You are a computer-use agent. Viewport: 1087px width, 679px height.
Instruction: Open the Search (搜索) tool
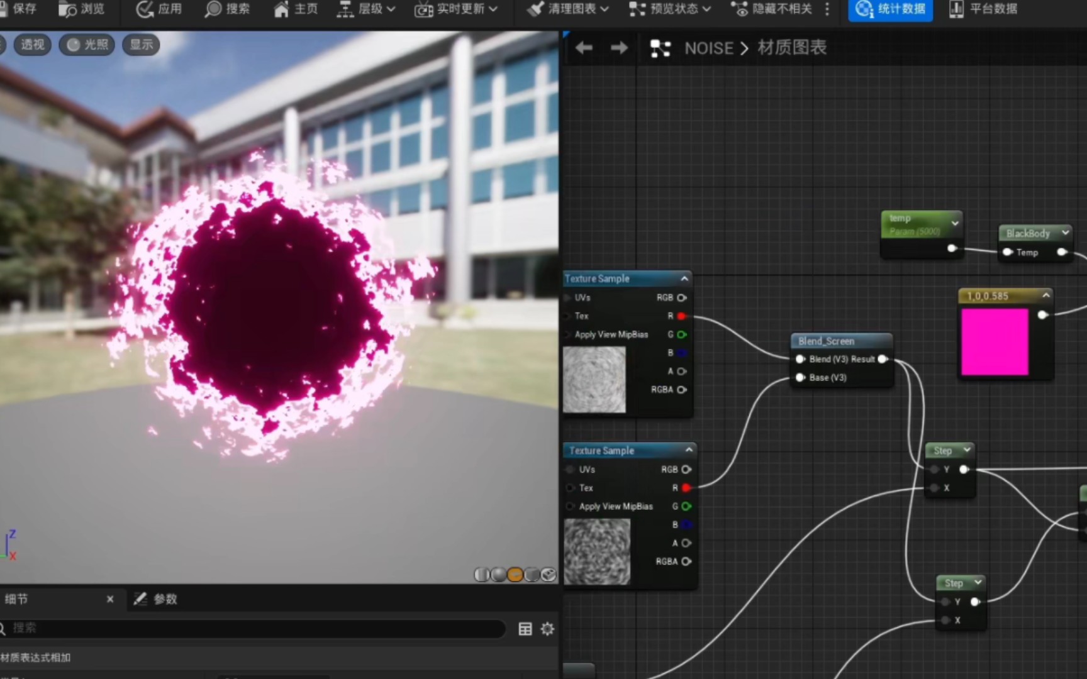pos(227,9)
